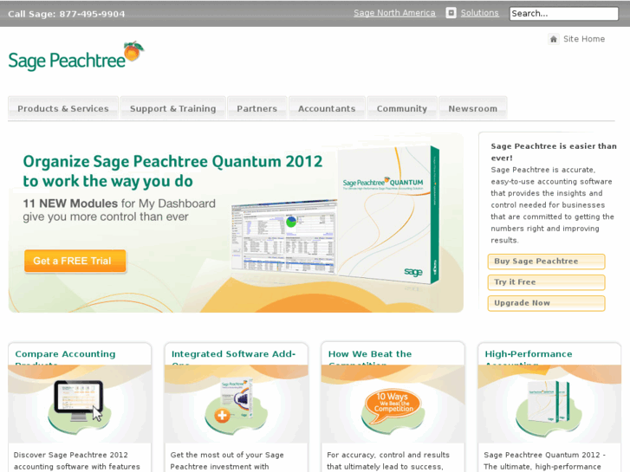Click 'For accuracy, control and results' text
The image size is (630, 472).
[x=388, y=455]
